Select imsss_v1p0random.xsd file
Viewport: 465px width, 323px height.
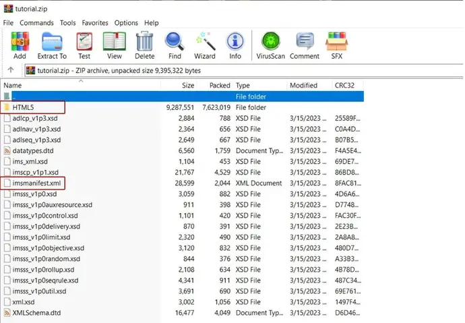(46, 259)
